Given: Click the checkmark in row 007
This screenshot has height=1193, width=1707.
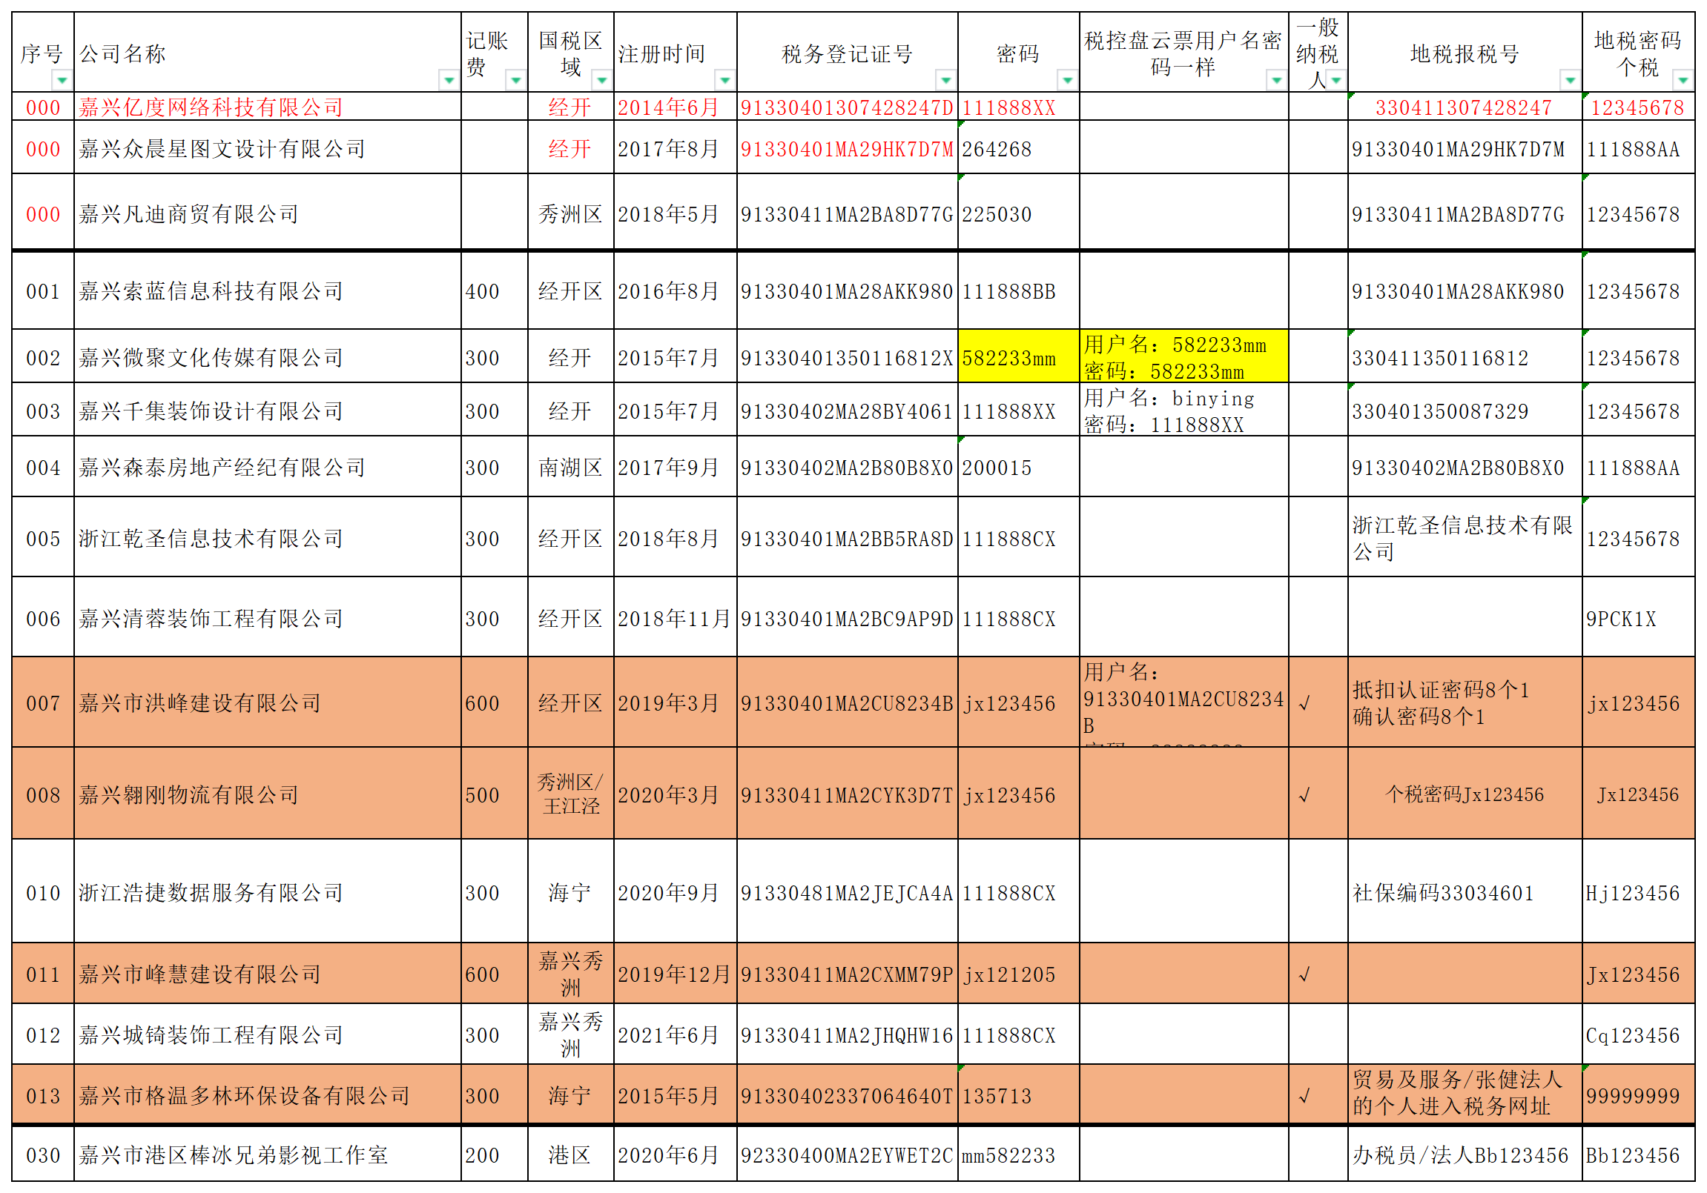Looking at the screenshot, I should [1305, 703].
